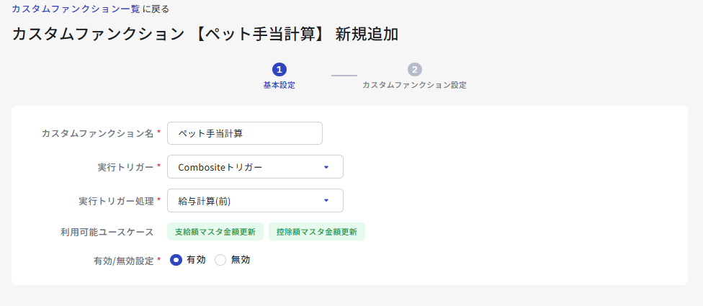The width and height of the screenshot is (703, 306).
Task: Go back via カスタムファンクション一覧 link
Action: (x=76, y=9)
